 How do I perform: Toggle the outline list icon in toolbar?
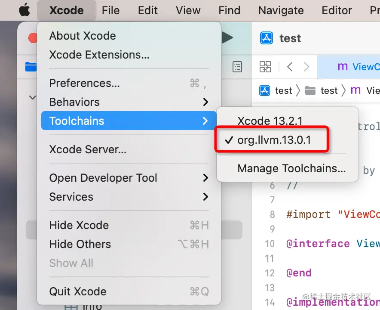[237, 67]
